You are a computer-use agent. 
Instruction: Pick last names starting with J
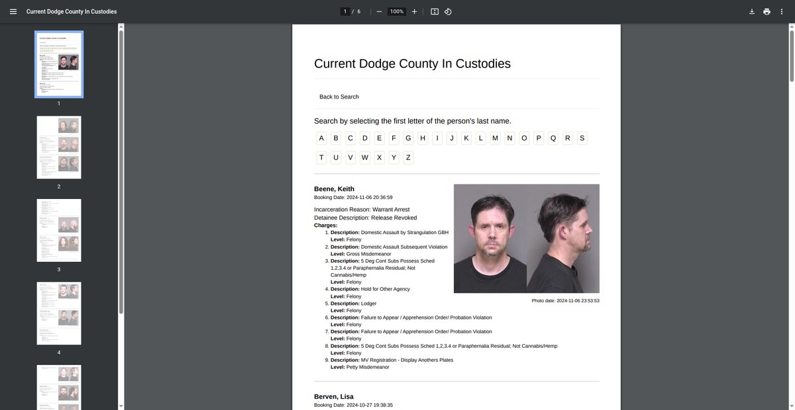coord(452,138)
